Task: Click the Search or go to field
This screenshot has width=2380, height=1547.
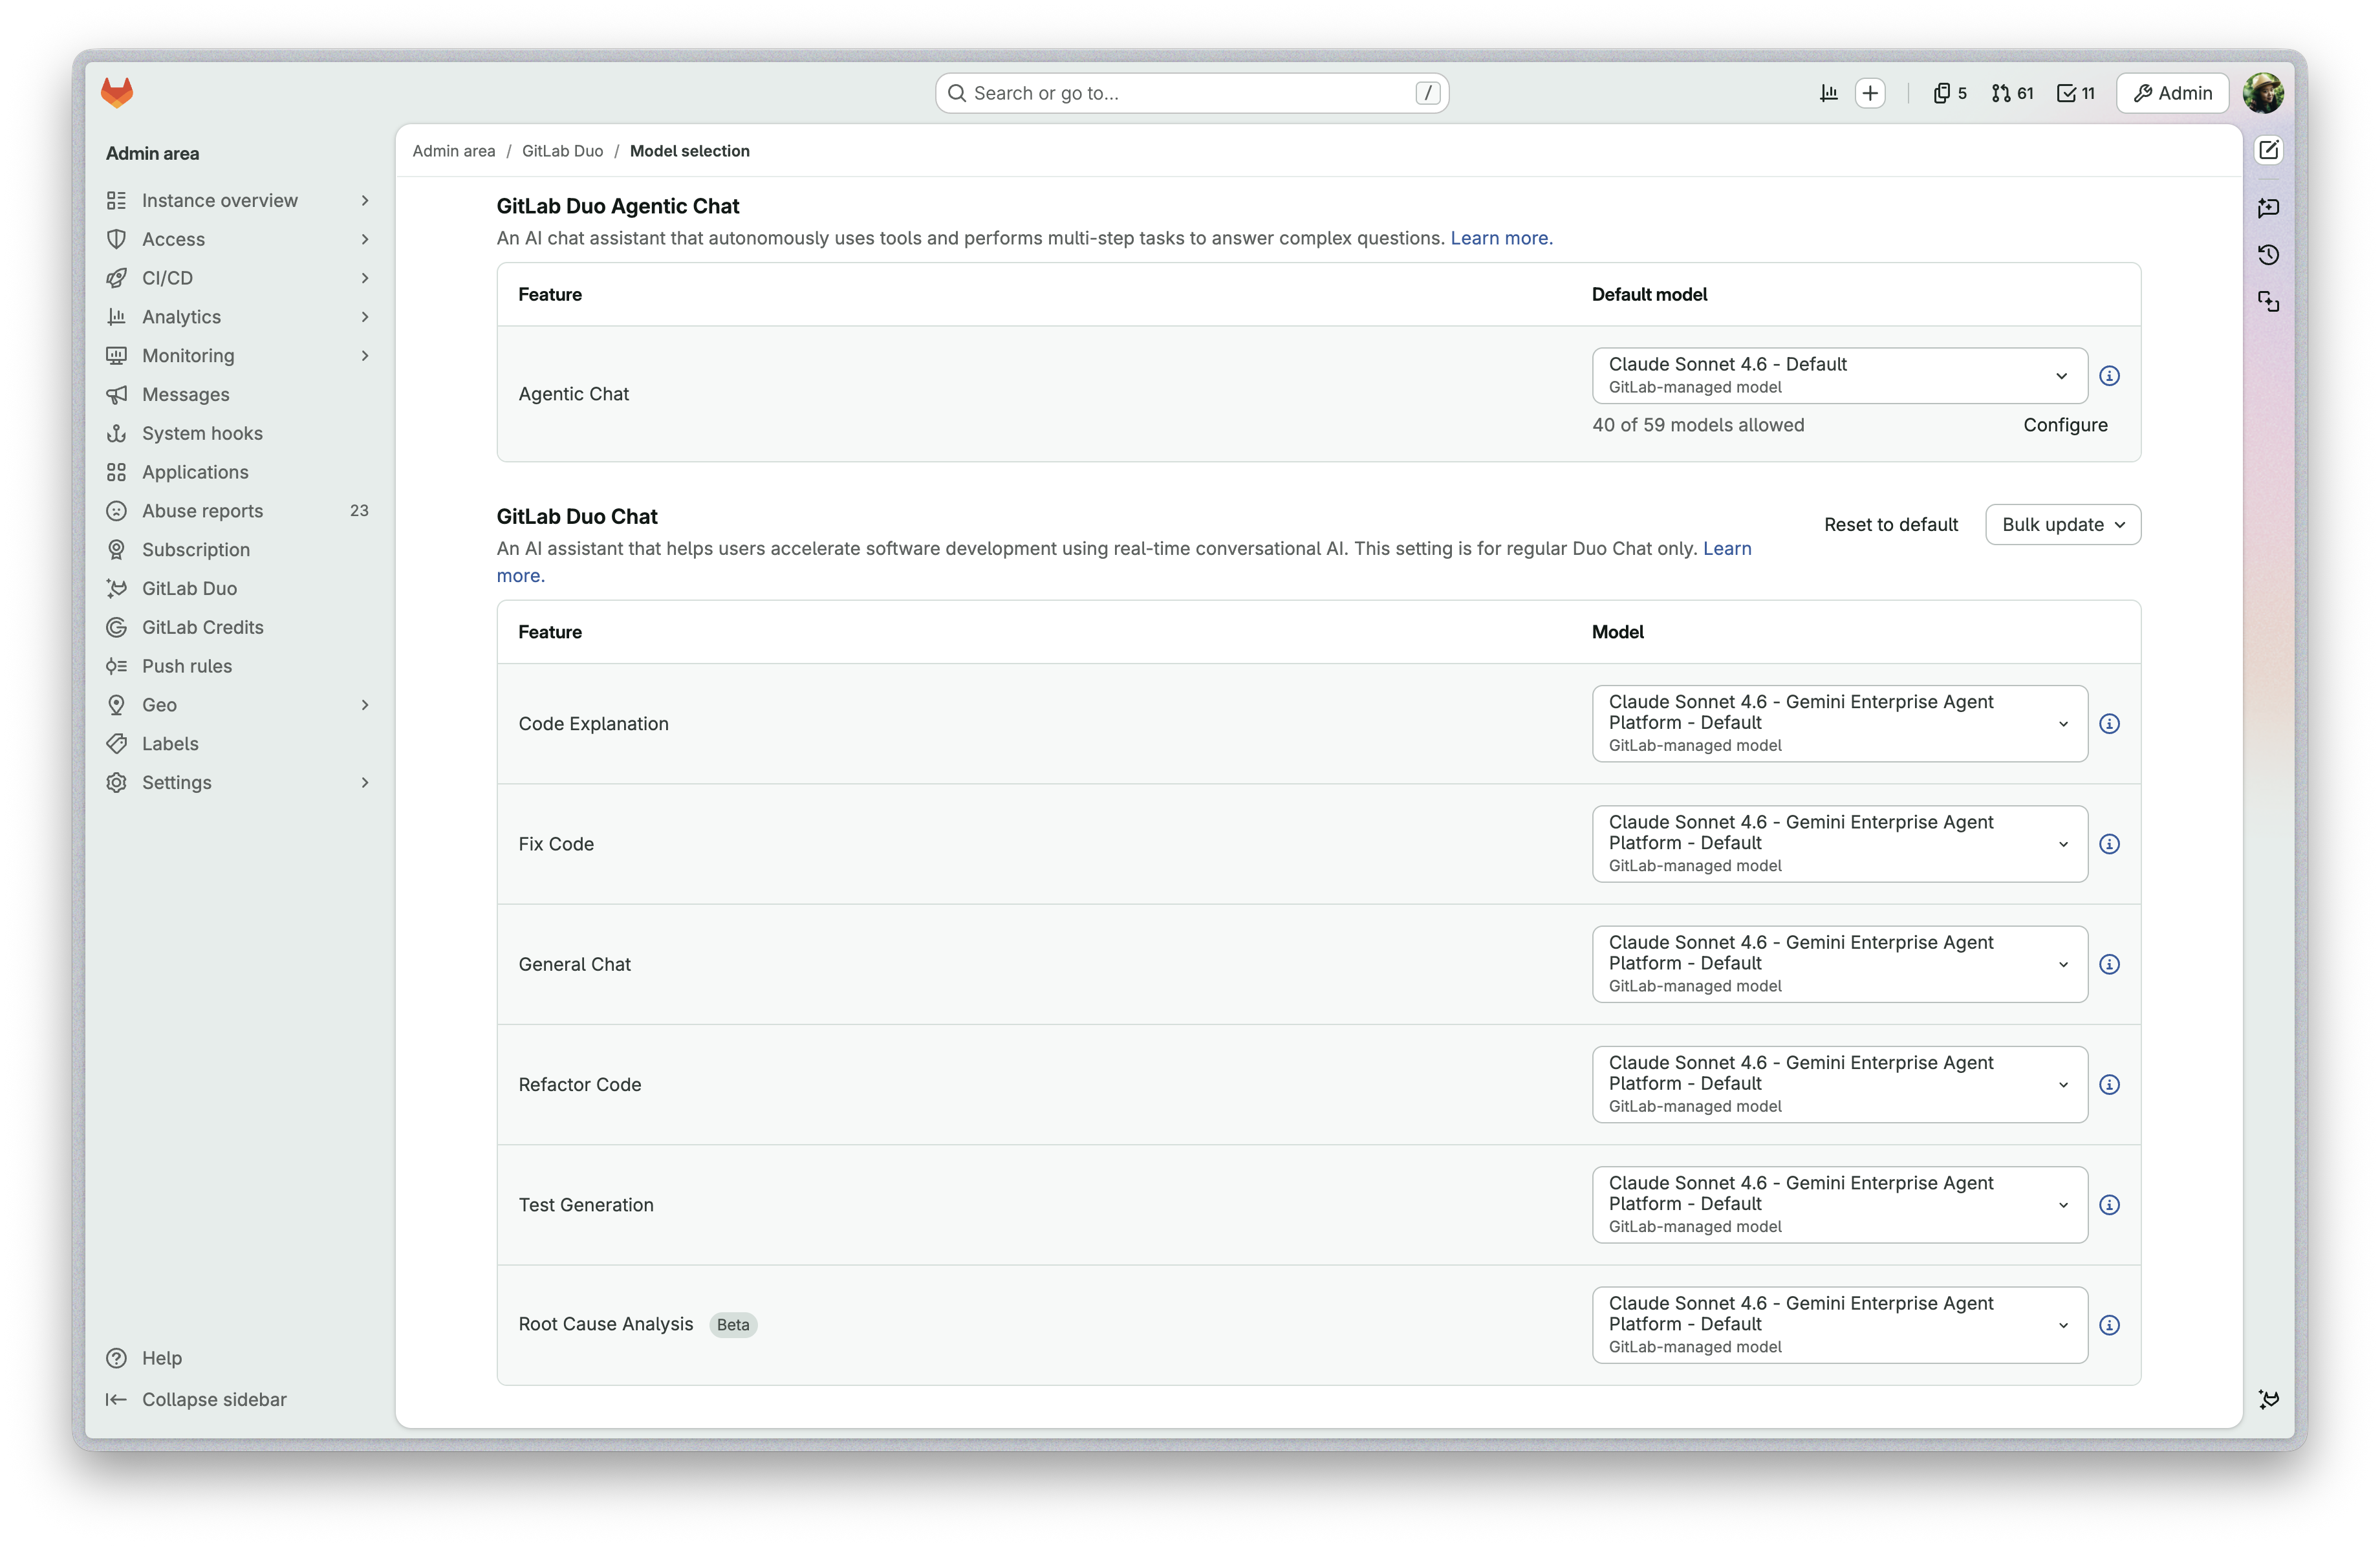Action: click(1192, 93)
